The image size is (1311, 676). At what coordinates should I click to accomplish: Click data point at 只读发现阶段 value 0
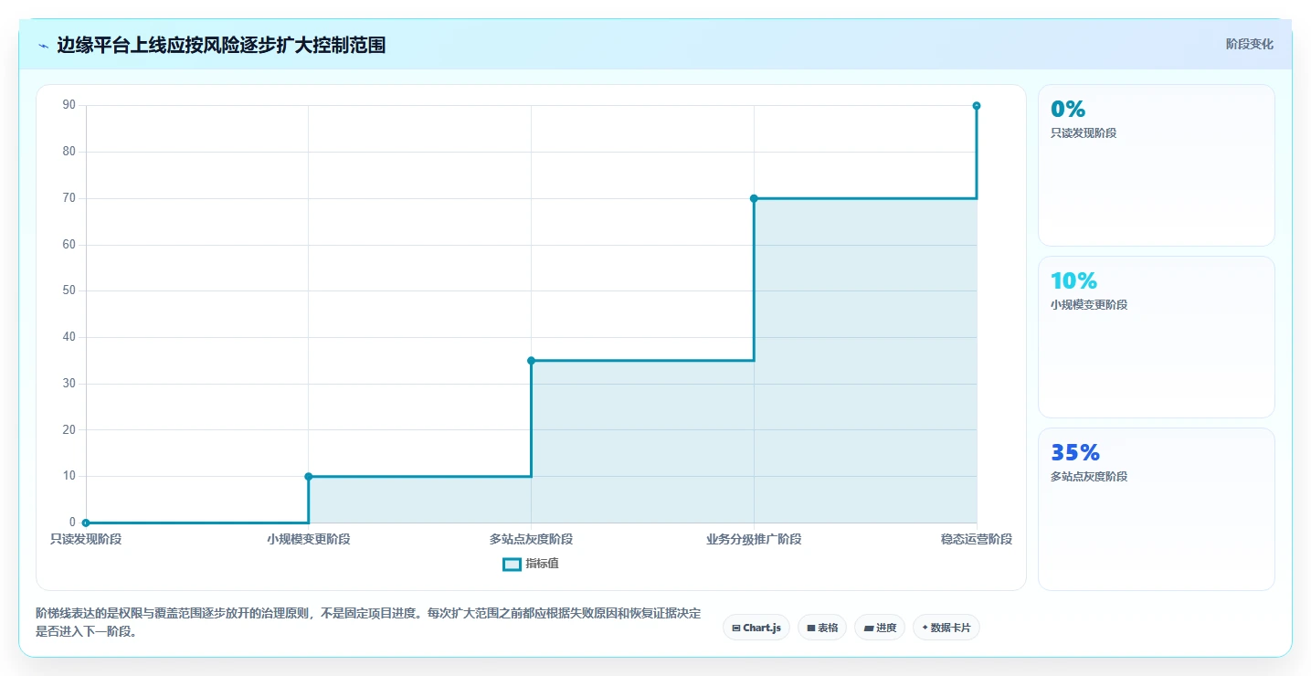click(86, 523)
